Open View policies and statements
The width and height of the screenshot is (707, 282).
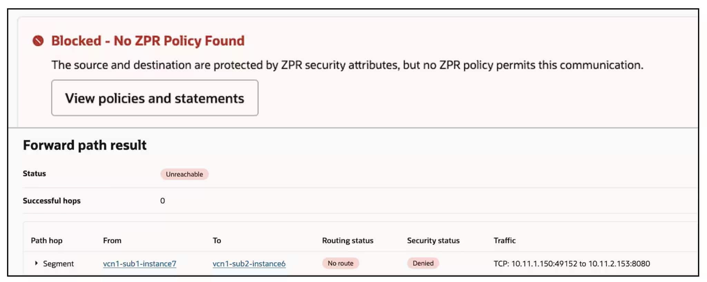tap(155, 98)
